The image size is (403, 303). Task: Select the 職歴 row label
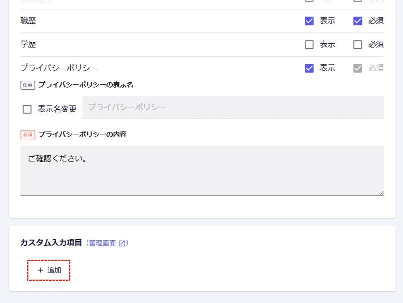[28, 21]
